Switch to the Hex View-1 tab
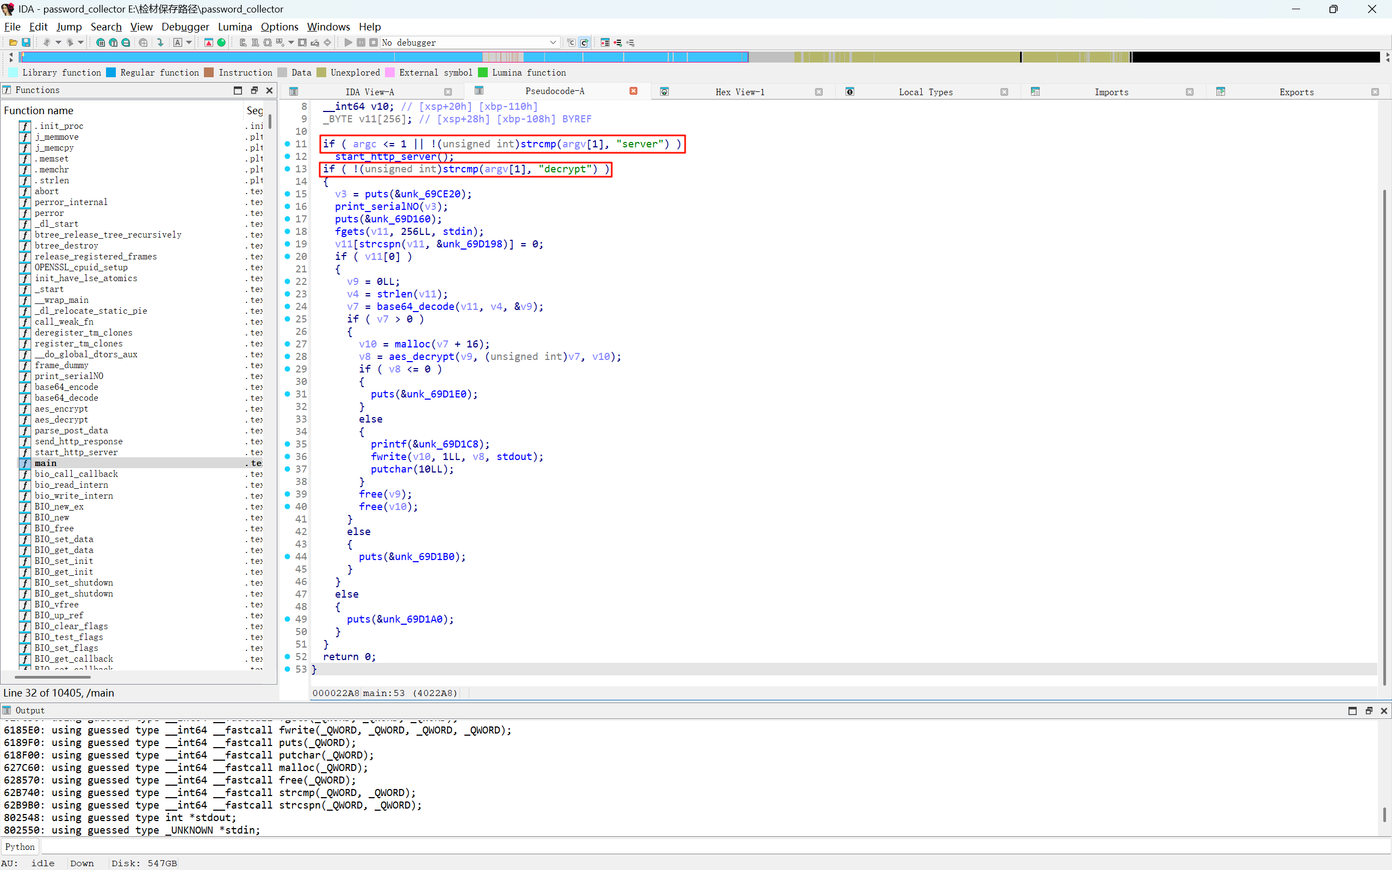Screen dimensions: 1392x870 point(739,92)
